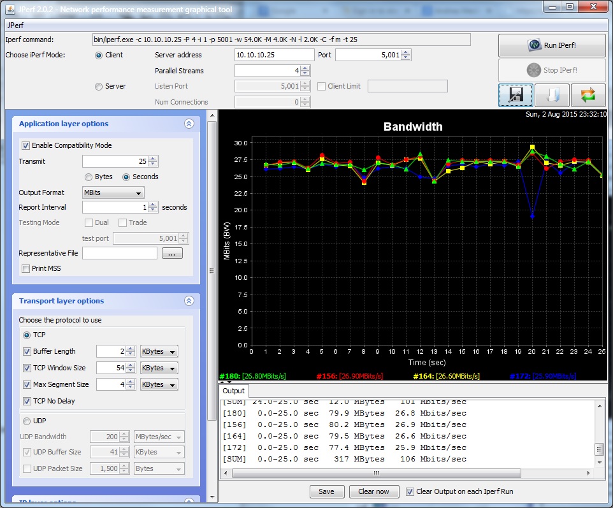The width and height of the screenshot is (613, 508).
Task: Click Port number stepper field
Action: (x=373, y=55)
